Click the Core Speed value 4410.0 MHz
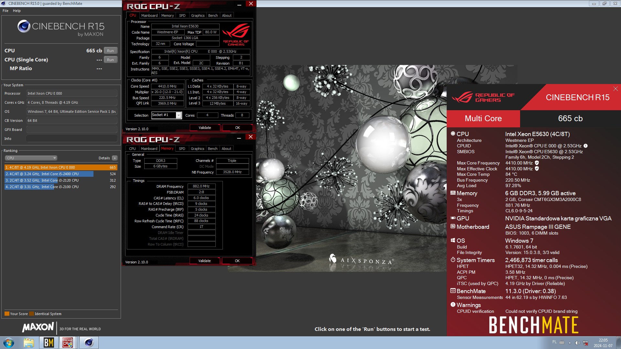621x349 pixels. click(167, 86)
